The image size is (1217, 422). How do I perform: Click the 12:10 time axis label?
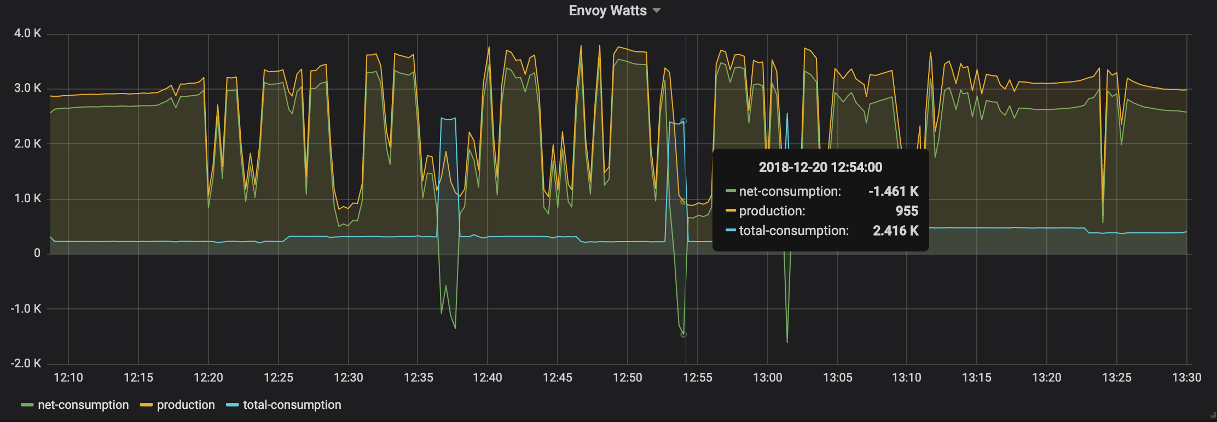pos(68,378)
